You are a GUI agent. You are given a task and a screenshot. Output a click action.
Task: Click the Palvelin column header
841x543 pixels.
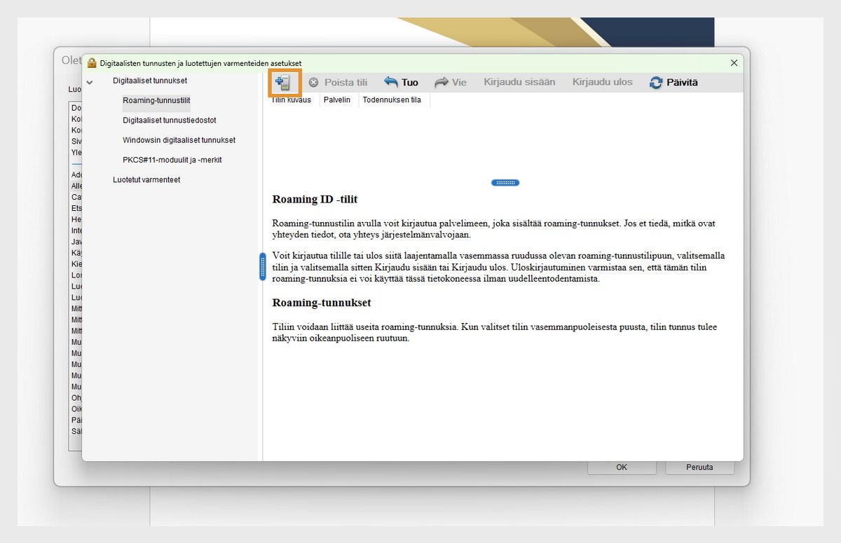click(337, 100)
